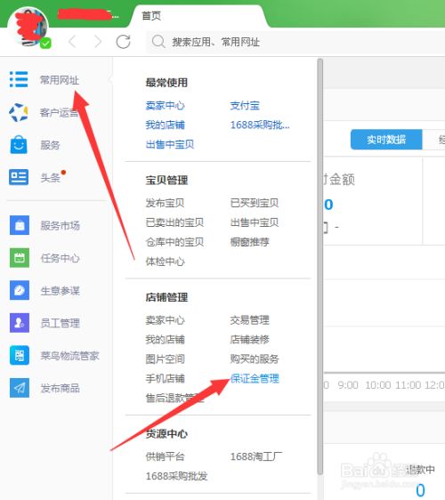Click the 交易管理 link
This screenshot has height=500, width=445.
250,319
